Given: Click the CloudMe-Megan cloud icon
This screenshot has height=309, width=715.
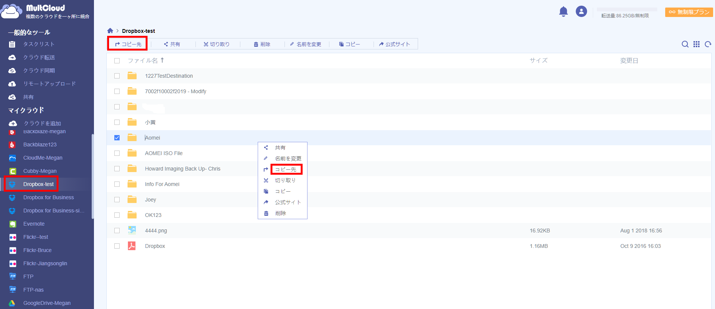Looking at the screenshot, I should (x=12, y=158).
